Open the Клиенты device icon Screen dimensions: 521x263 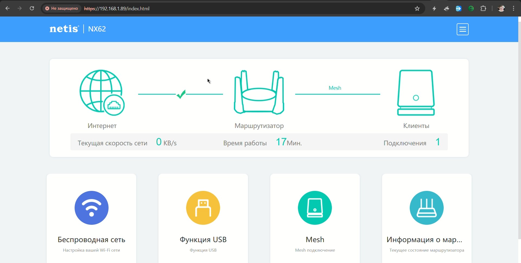click(416, 93)
